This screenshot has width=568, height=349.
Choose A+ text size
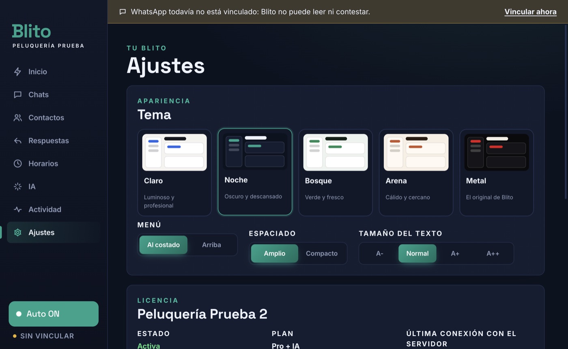coord(455,254)
